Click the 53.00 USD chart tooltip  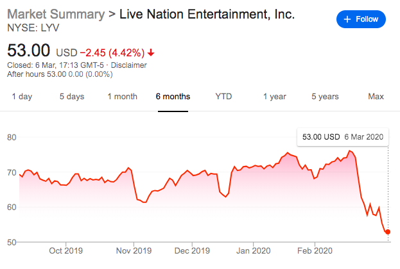tap(342, 137)
